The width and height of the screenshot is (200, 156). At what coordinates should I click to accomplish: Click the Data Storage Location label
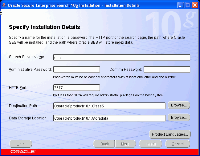28,118
